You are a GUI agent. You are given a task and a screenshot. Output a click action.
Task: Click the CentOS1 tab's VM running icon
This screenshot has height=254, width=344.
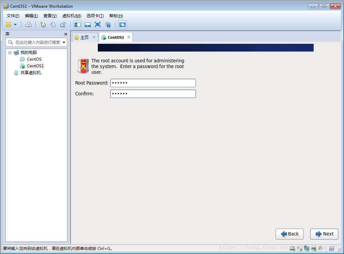click(x=104, y=37)
